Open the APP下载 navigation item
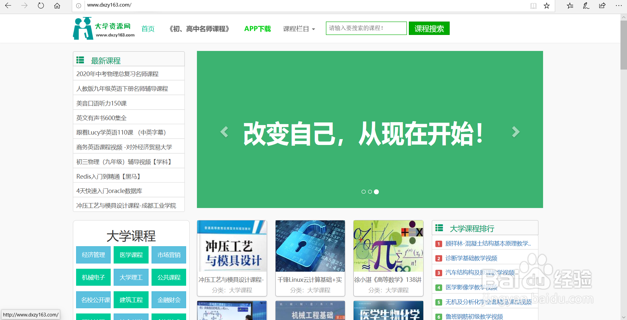627x320 pixels. point(258,29)
